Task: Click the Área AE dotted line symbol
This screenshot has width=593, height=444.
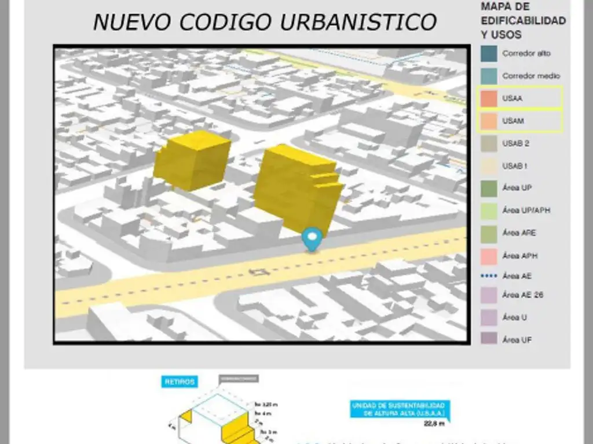Action: pos(489,276)
